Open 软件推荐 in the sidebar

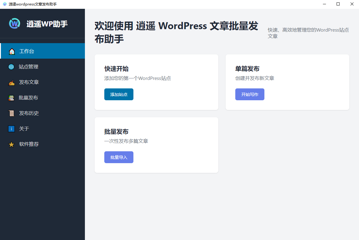point(42,144)
